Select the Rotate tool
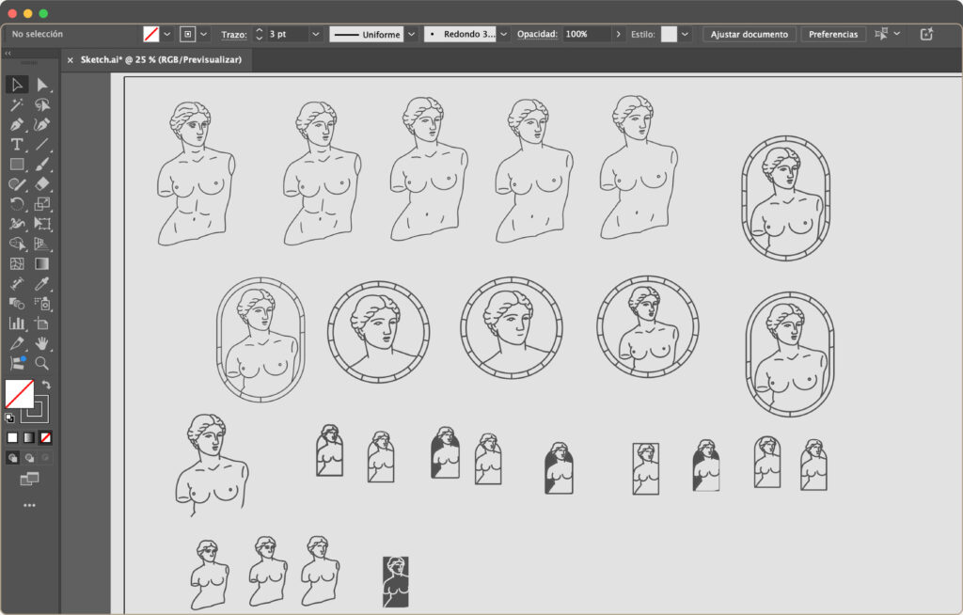The height and width of the screenshot is (615, 963). pyautogui.click(x=15, y=204)
